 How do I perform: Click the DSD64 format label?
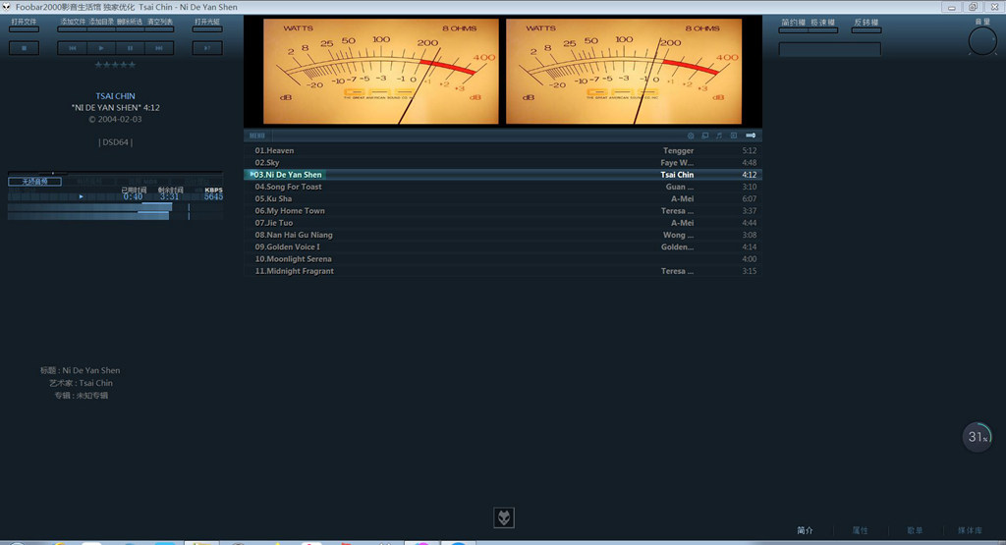116,142
